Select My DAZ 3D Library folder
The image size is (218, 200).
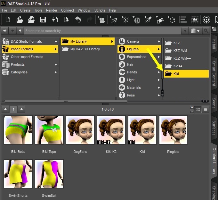click(88, 49)
